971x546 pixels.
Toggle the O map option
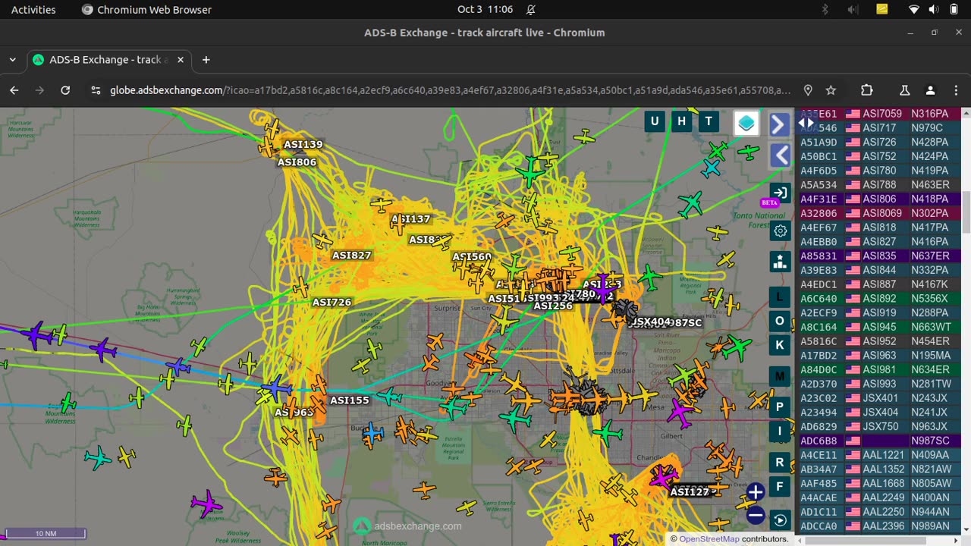click(779, 321)
